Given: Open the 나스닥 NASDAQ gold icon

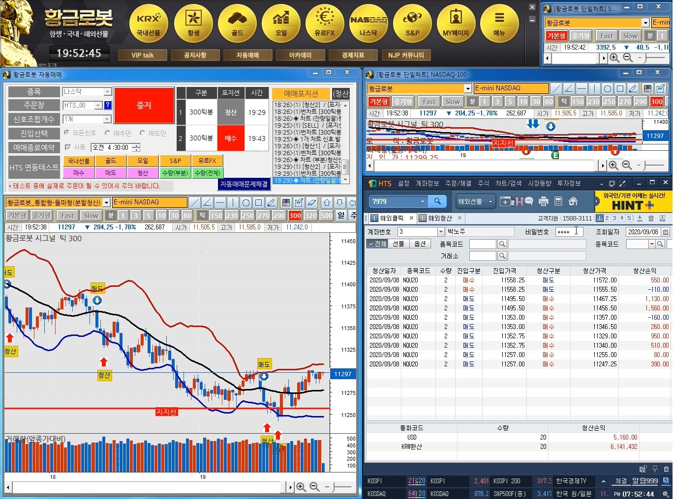Looking at the screenshot, I should [x=368, y=23].
